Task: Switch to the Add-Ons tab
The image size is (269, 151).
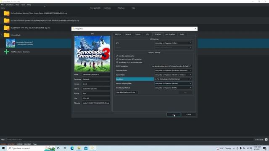Action: 118,34
